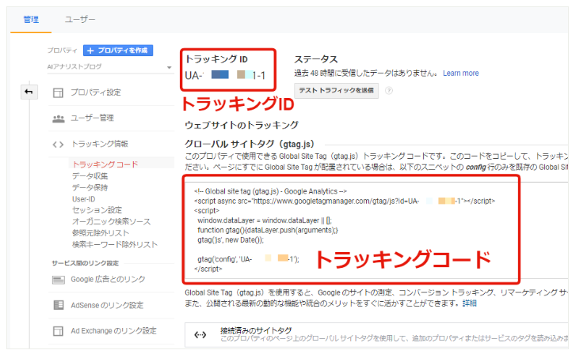Click the 接続済みのサイトタグ link icon
The width and height of the screenshot is (572, 354).
coord(200,335)
